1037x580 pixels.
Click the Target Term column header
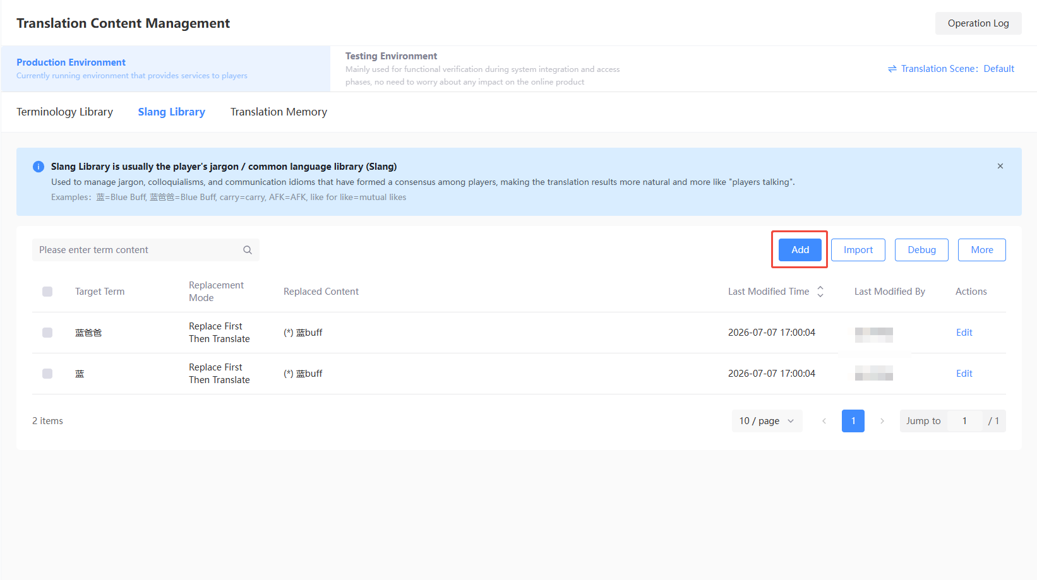100,292
